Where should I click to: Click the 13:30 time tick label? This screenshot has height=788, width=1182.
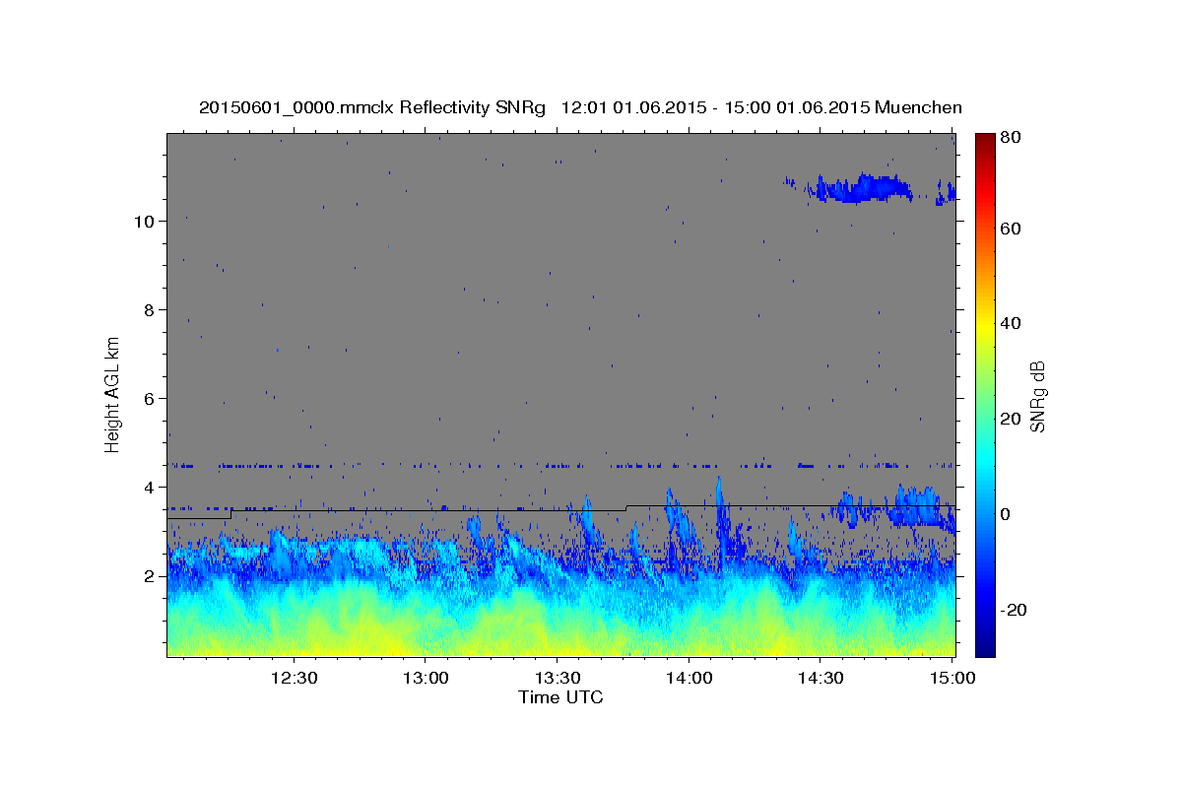coord(558,679)
